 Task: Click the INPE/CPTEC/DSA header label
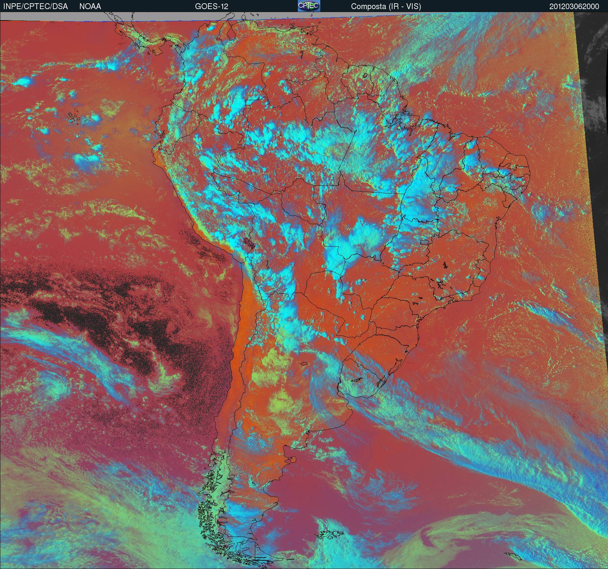pos(35,7)
